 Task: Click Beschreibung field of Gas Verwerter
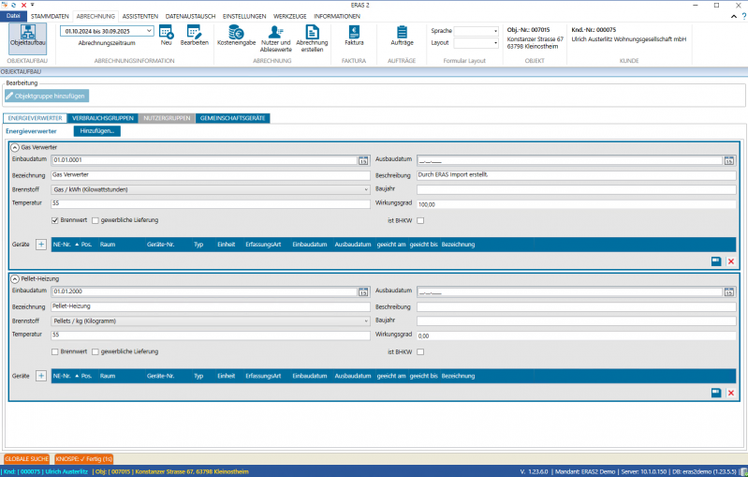point(577,175)
